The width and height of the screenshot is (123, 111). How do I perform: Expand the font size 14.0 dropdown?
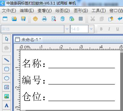[x=91, y=29]
